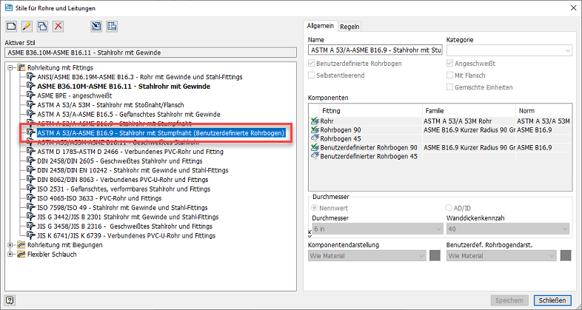Select ASME B36.10M-ASME B16.11 Stahlrohr mit Gewinde
The height and width of the screenshot is (310, 582).
124,87
